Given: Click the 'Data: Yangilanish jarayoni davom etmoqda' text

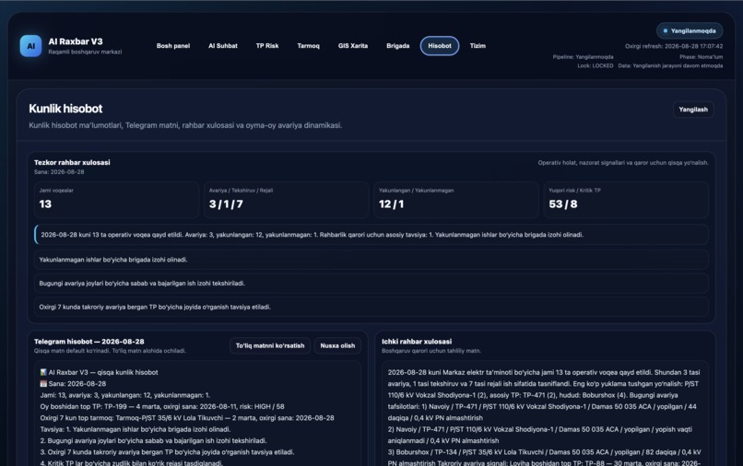Looking at the screenshot, I should [x=670, y=65].
